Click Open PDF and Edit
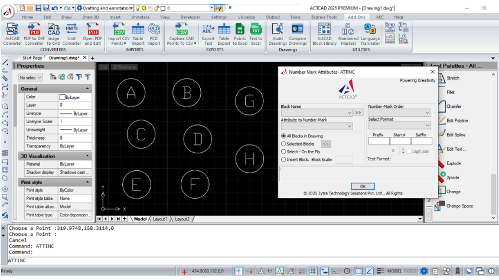The width and height of the screenshot is (499, 280). click(93, 34)
